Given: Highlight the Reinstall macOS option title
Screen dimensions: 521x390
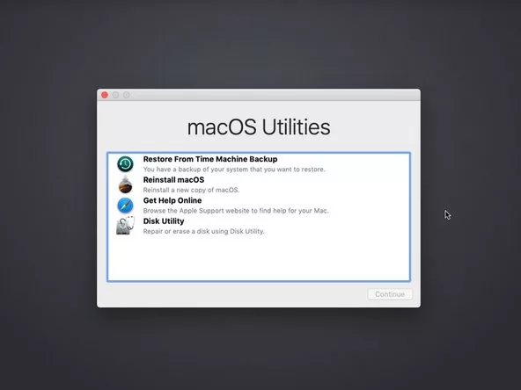Looking at the screenshot, I should point(173,180).
